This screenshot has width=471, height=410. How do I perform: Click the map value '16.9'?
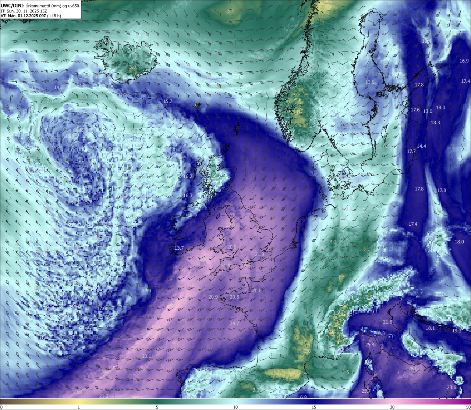tap(464, 61)
